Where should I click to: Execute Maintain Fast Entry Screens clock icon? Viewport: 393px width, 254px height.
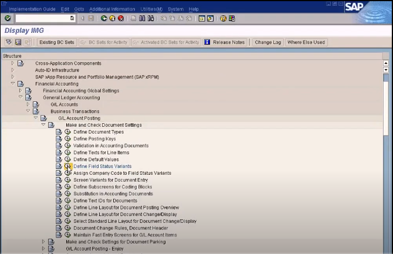pos(67,235)
